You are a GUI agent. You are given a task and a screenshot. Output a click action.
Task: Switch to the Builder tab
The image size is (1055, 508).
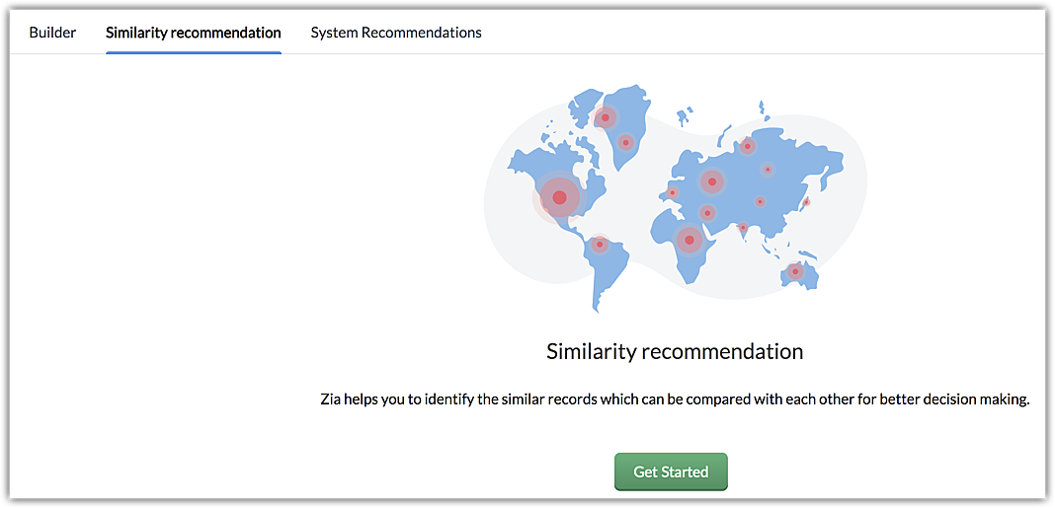52,33
